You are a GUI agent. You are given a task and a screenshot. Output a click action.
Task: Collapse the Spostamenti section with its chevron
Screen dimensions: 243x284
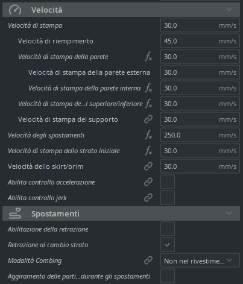pos(229,213)
